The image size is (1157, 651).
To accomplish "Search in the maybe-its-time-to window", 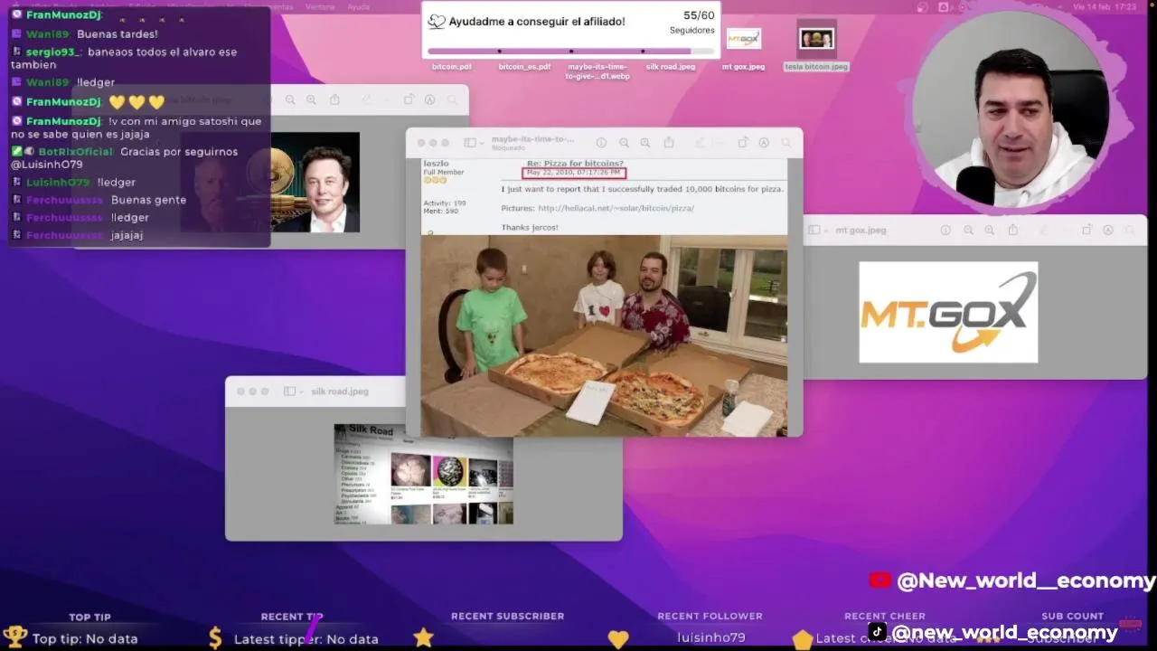I will pos(786,143).
